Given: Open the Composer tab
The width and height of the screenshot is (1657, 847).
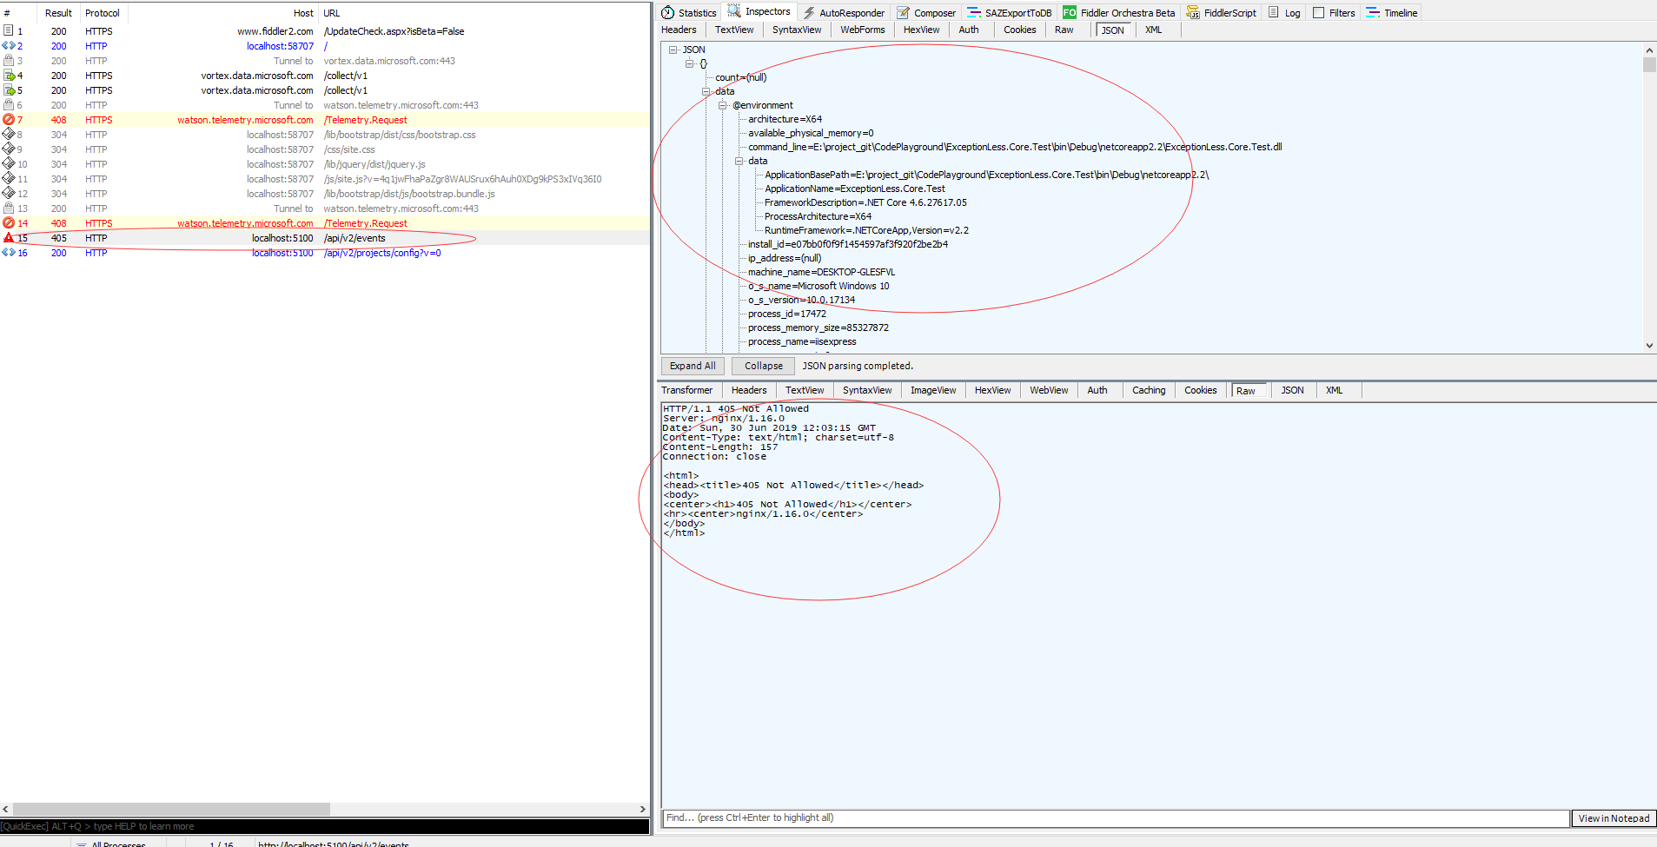Looking at the screenshot, I should tap(926, 12).
